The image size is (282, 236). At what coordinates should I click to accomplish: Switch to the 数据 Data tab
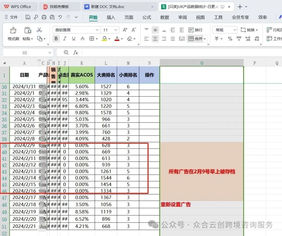[x=164, y=17]
